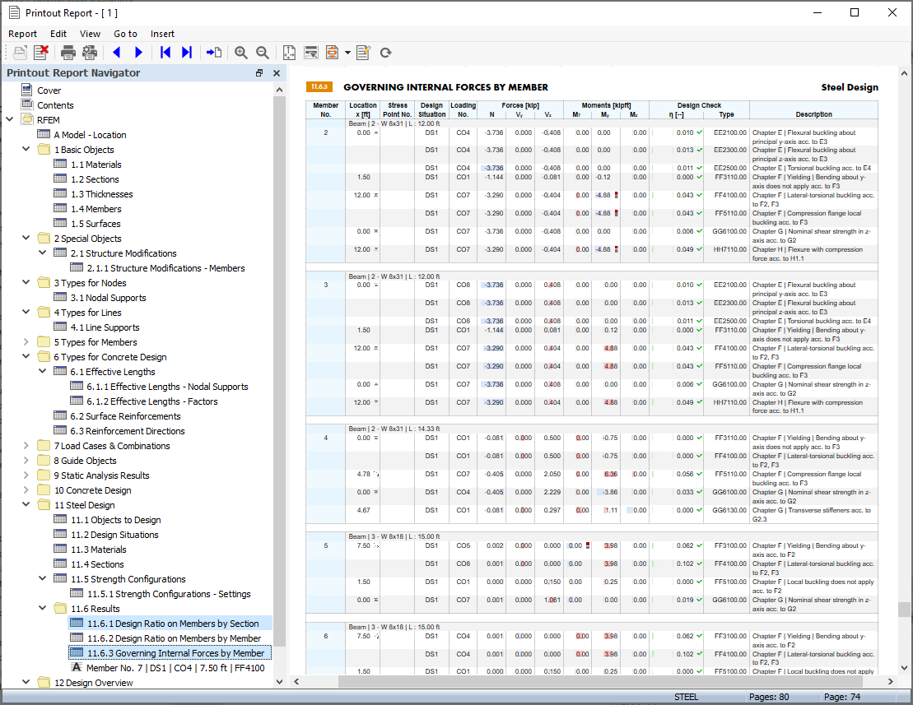Collapse the 6.1 Effective Lengths node
Image resolution: width=913 pixels, height=705 pixels.
coord(43,372)
